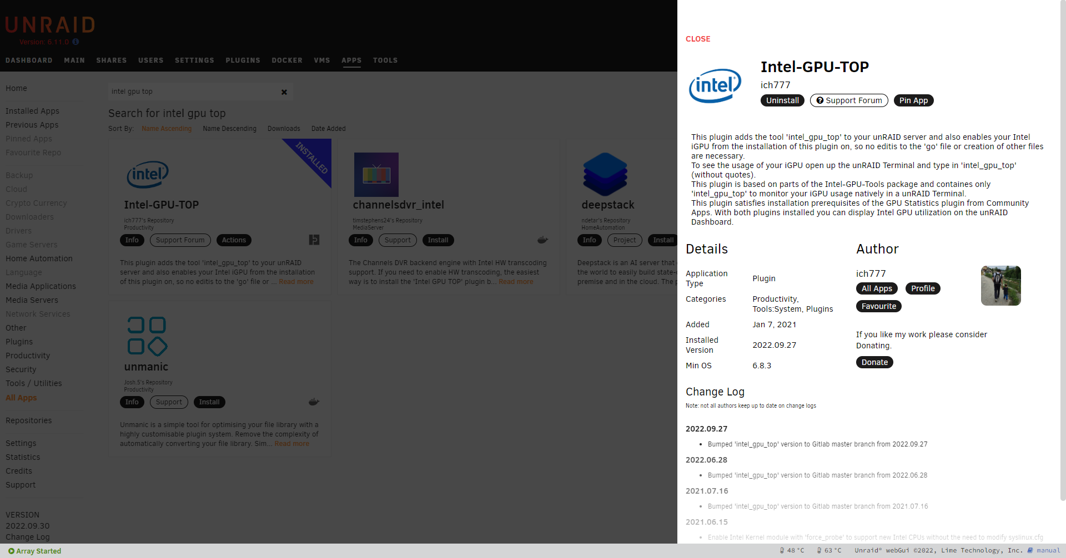Open Installed Apps in sidebar
This screenshot has width=1066, height=558.
[x=32, y=111]
